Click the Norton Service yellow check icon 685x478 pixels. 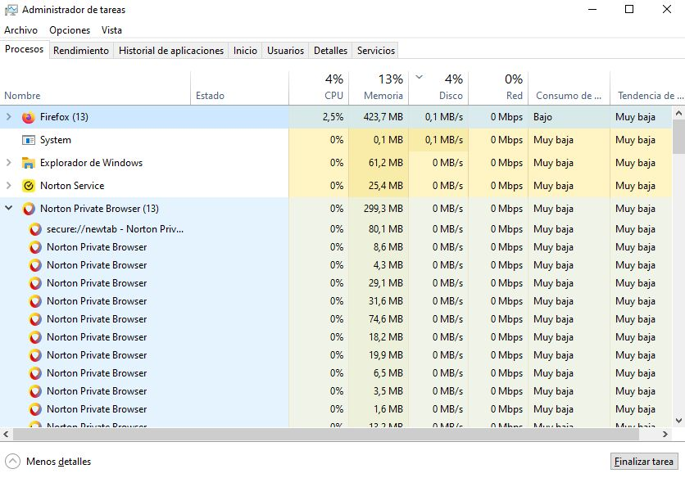[29, 186]
